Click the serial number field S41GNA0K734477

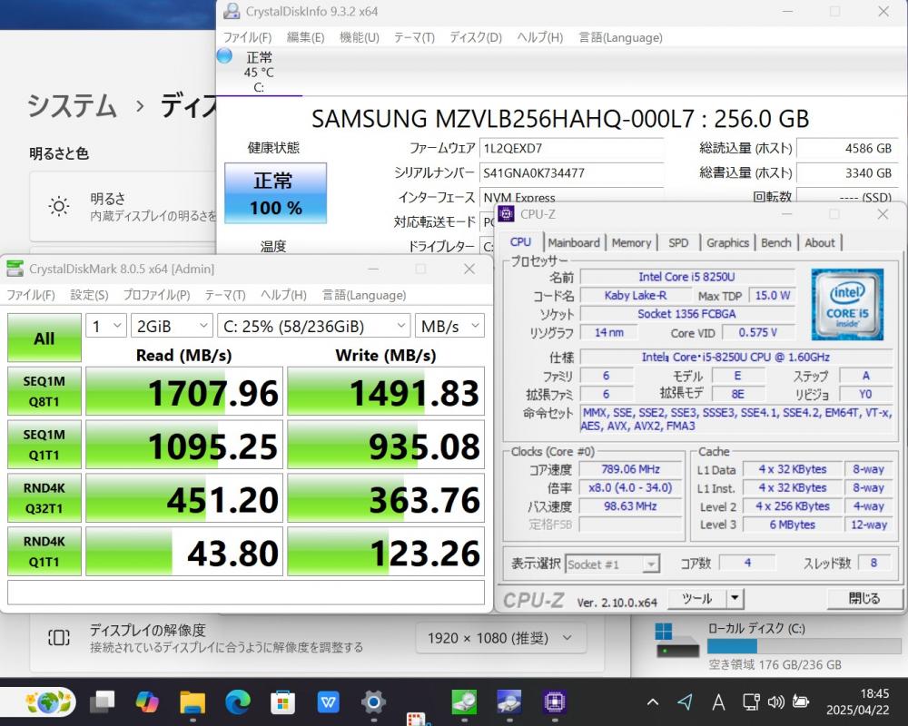tap(571, 172)
